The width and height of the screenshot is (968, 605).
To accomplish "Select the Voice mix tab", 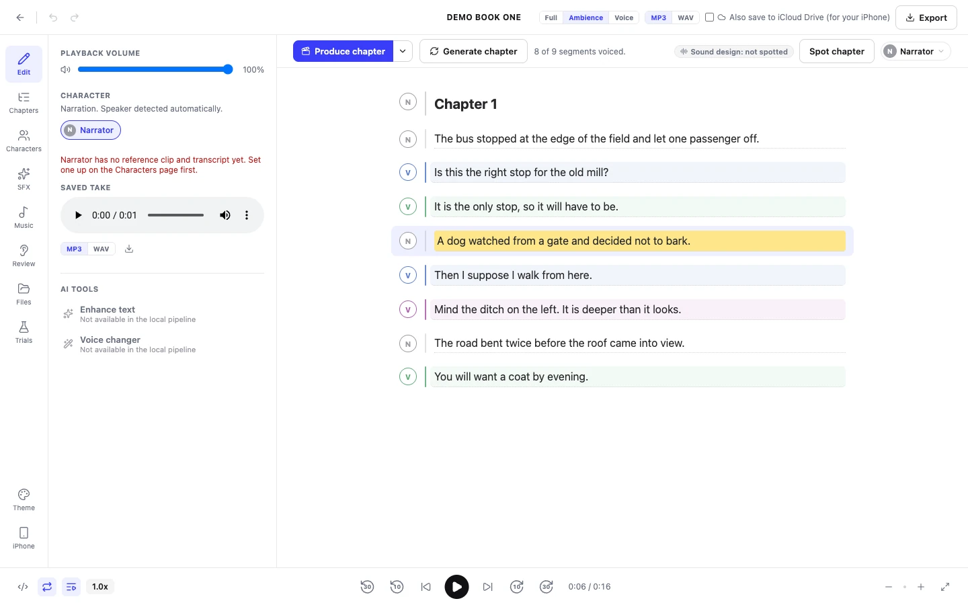I will pos(624,17).
